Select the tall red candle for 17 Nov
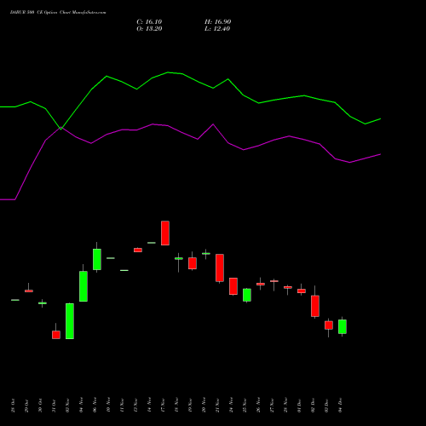 165,233
